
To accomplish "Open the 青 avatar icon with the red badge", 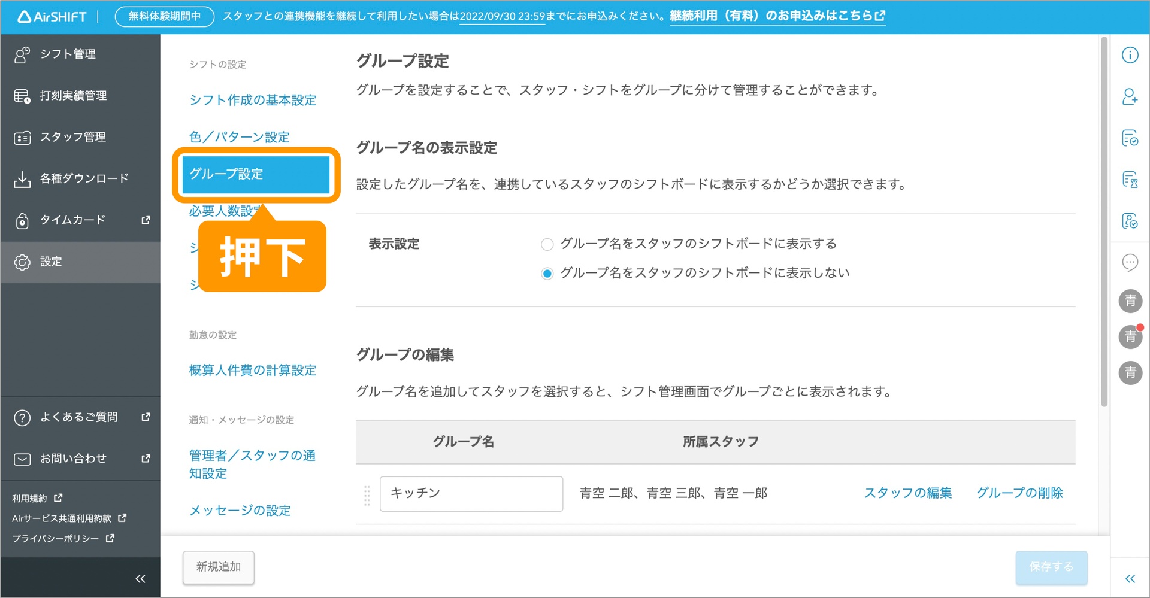I will pyautogui.click(x=1130, y=337).
